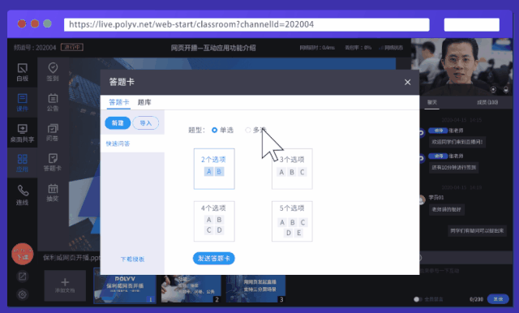Screen dimensions: 519x313
Task: Start 桌面共享 desktop sharing
Action: point(23,133)
